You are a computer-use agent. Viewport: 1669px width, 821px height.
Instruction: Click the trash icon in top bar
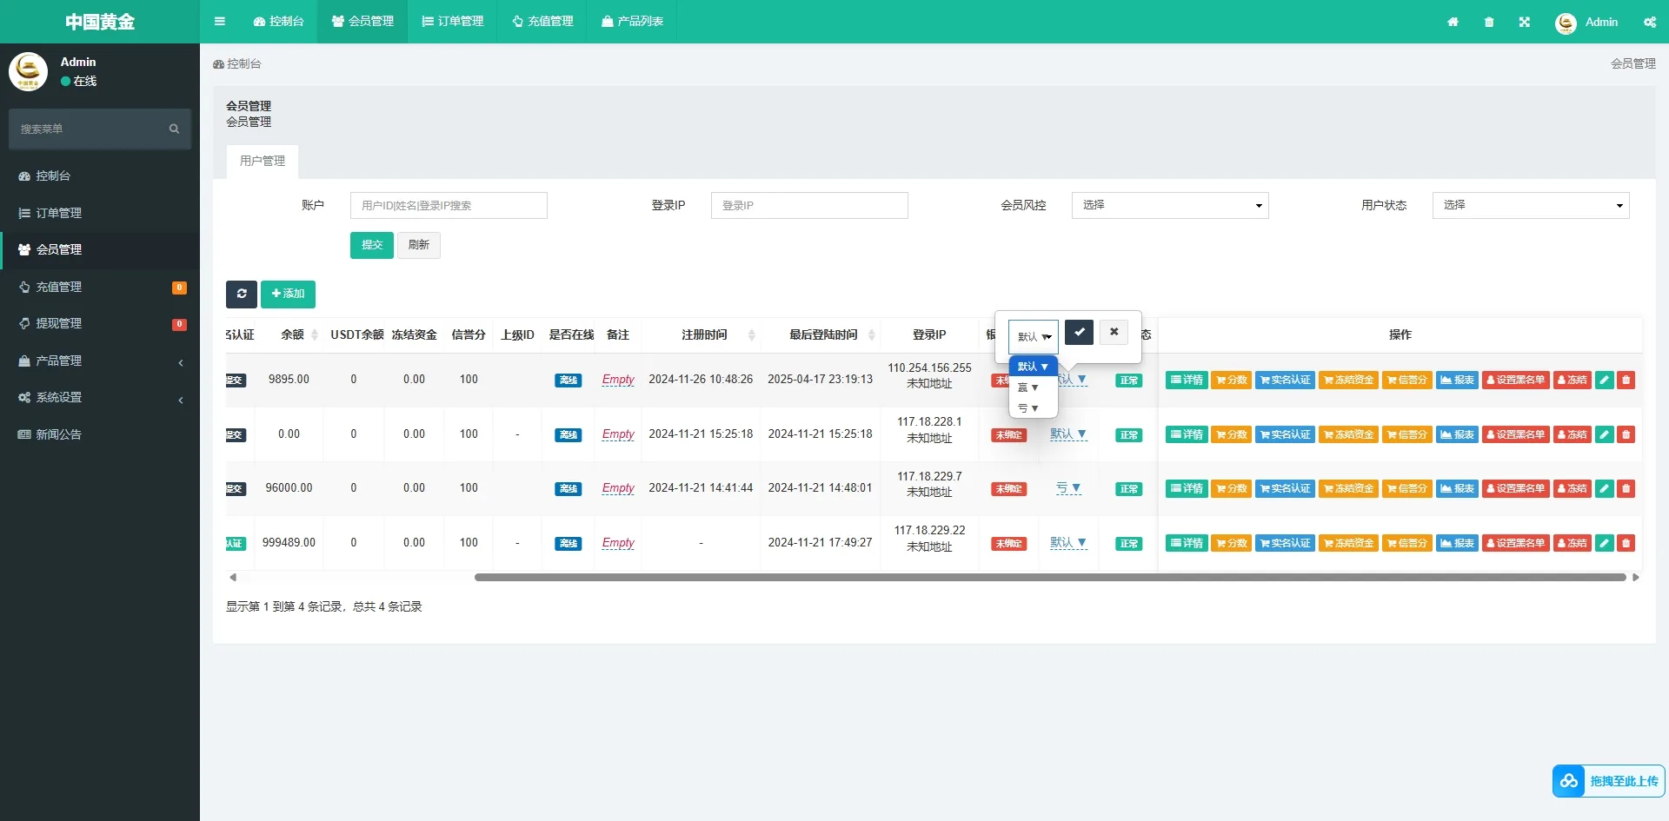[1489, 22]
